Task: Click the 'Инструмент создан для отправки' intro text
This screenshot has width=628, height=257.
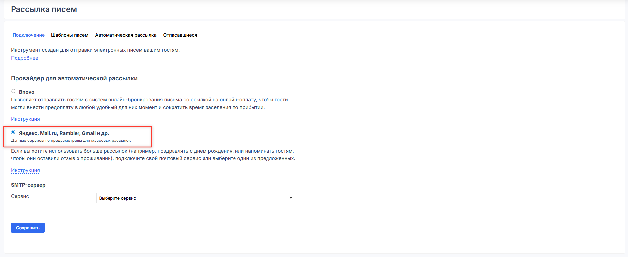Action: tap(95, 50)
